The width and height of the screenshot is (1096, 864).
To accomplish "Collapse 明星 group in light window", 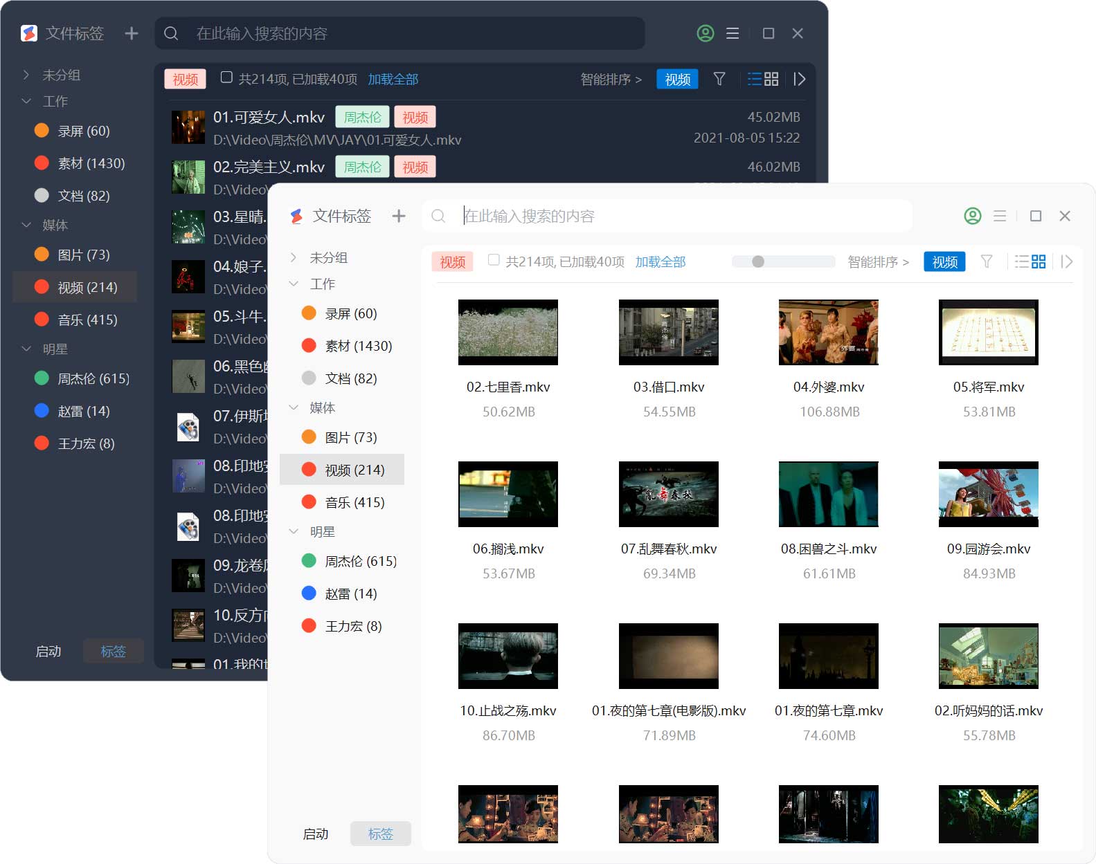I will click(x=294, y=531).
